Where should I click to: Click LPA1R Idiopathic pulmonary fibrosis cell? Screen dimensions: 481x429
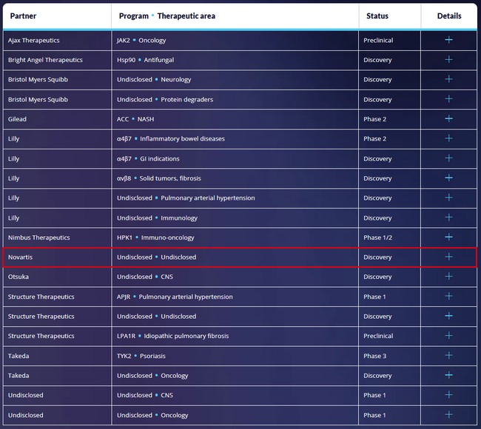tap(235, 336)
